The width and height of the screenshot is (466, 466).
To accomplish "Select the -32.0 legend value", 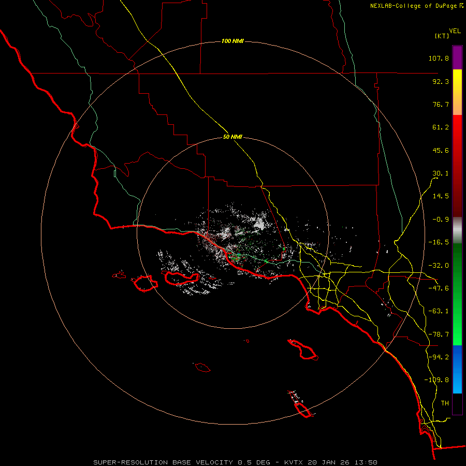I will [x=439, y=266].
